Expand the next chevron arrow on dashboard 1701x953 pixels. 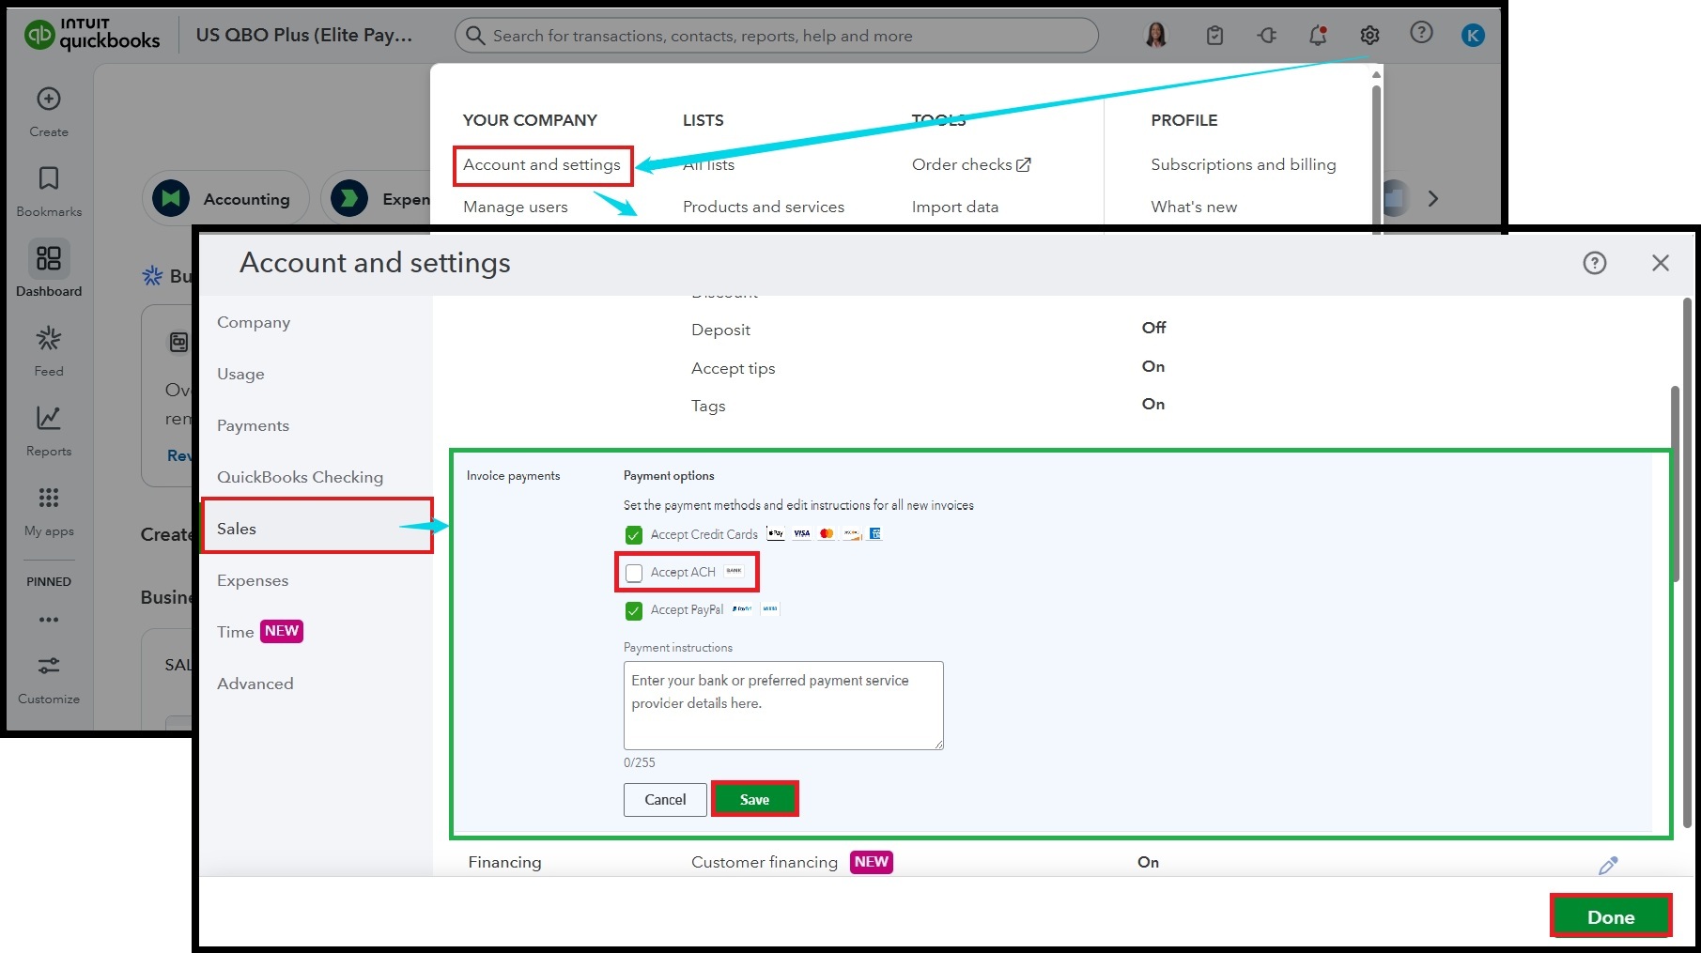(x=1432, y=199)
